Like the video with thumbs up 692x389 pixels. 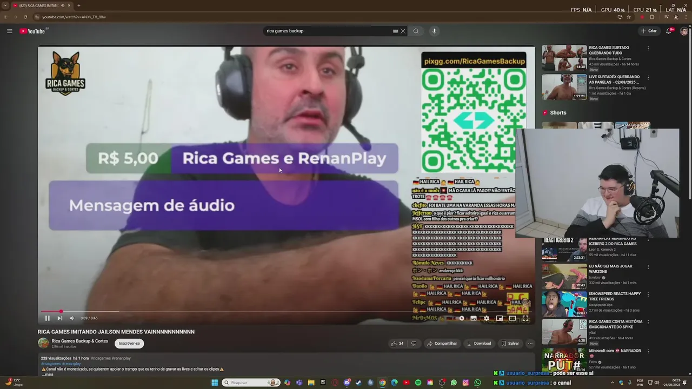[397, 344]
